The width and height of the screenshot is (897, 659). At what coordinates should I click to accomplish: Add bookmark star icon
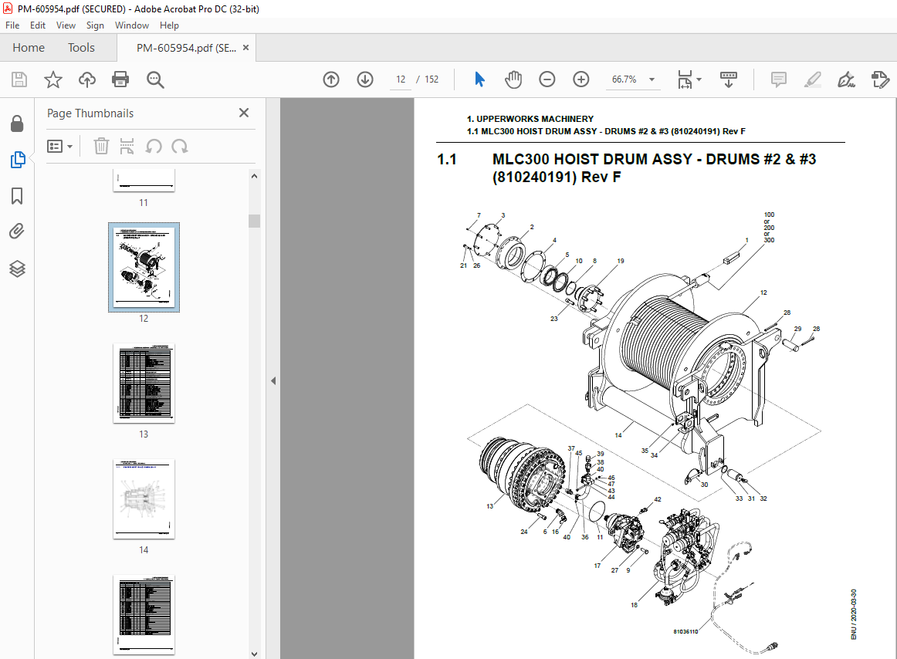coord(53,79)
